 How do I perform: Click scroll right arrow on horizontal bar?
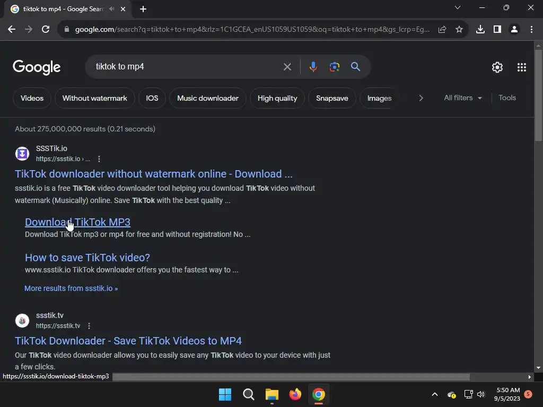530,377
